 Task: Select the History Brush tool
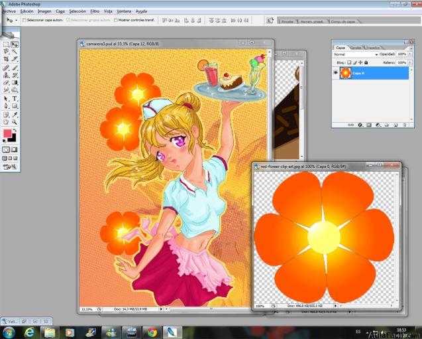(15, 75)
